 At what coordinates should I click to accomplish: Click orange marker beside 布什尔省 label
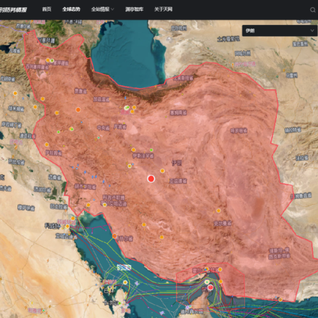(114, 236)
